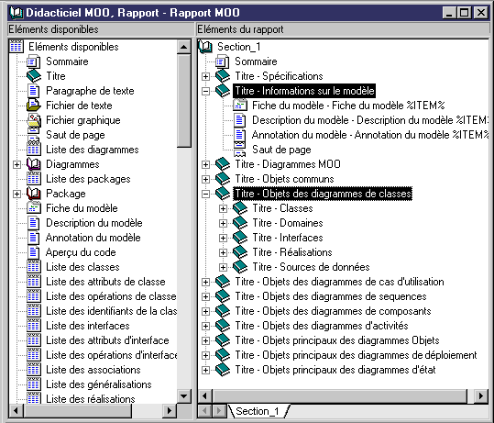Select the Titre book icon in left panel
Screen dimensions: 494x423
33,76
